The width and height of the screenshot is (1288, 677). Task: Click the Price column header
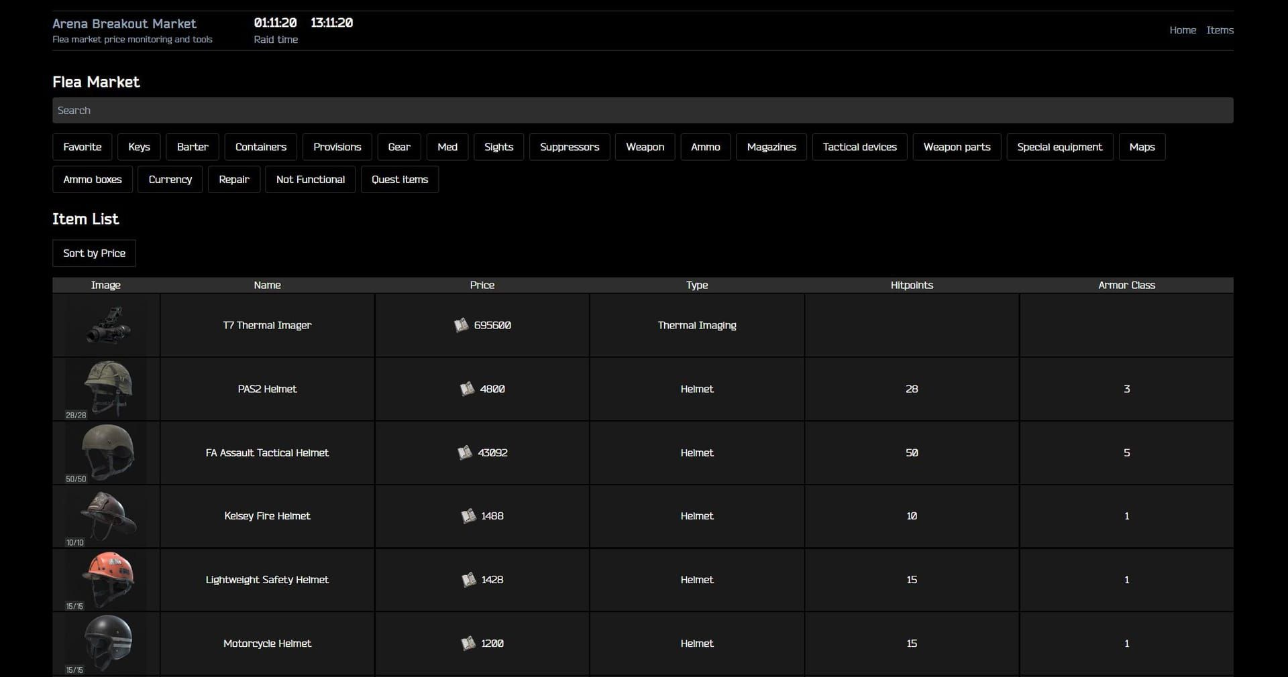482,285
